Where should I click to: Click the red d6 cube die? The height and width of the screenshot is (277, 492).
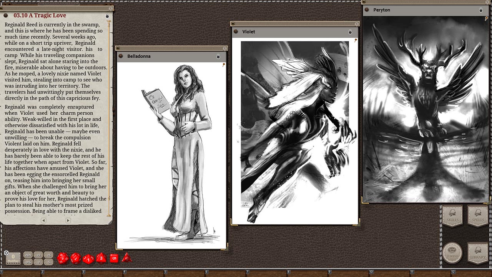tap(114, 258)
